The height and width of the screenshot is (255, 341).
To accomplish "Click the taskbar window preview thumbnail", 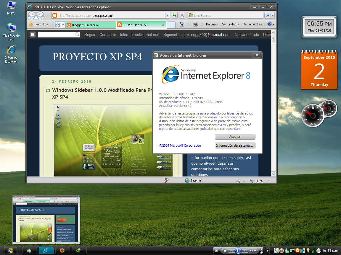I will (46, 220).
